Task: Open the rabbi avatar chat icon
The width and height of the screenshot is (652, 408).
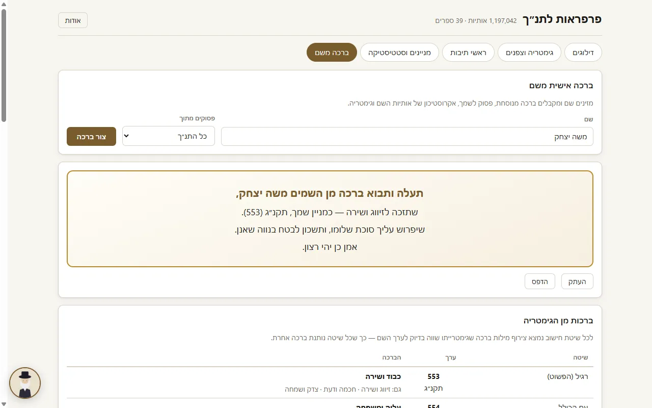Action: (25, 383)
